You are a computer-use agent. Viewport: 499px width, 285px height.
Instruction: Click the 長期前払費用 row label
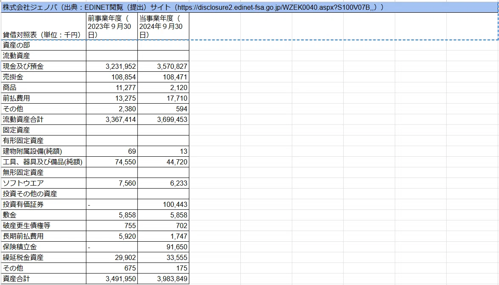[x=43, y=237]
